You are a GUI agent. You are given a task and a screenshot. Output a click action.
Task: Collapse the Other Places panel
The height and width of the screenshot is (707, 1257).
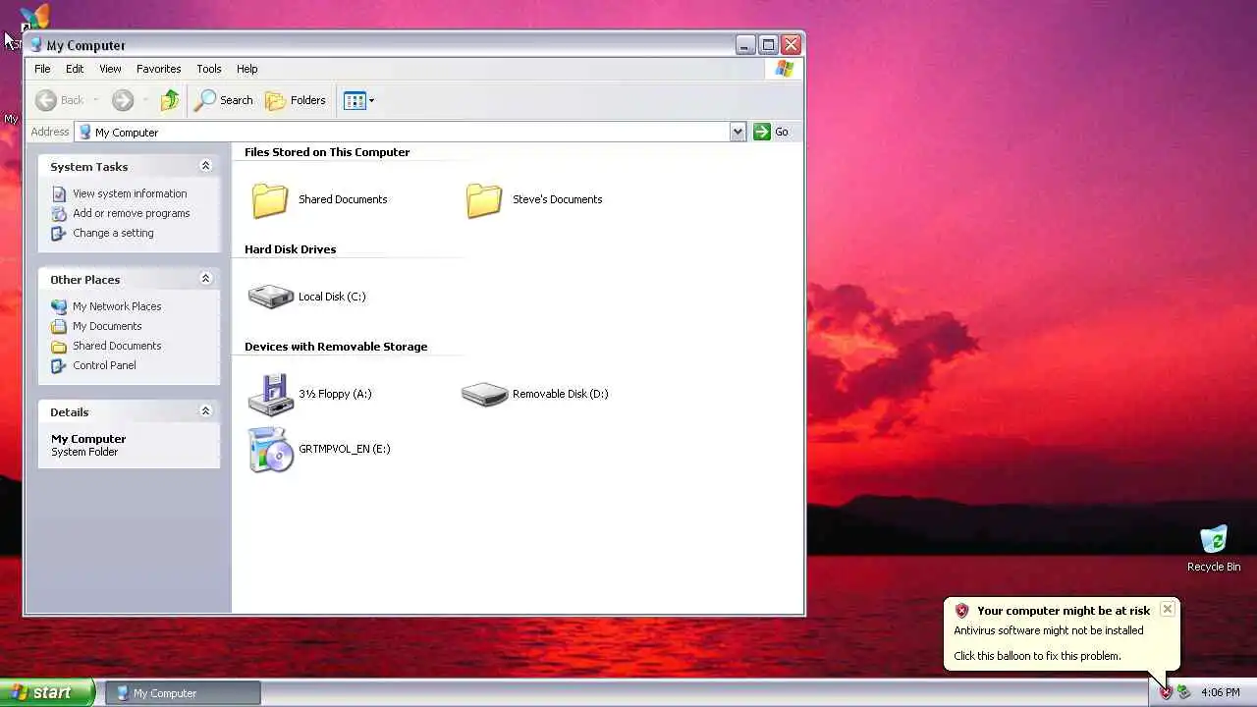[205, 279]
